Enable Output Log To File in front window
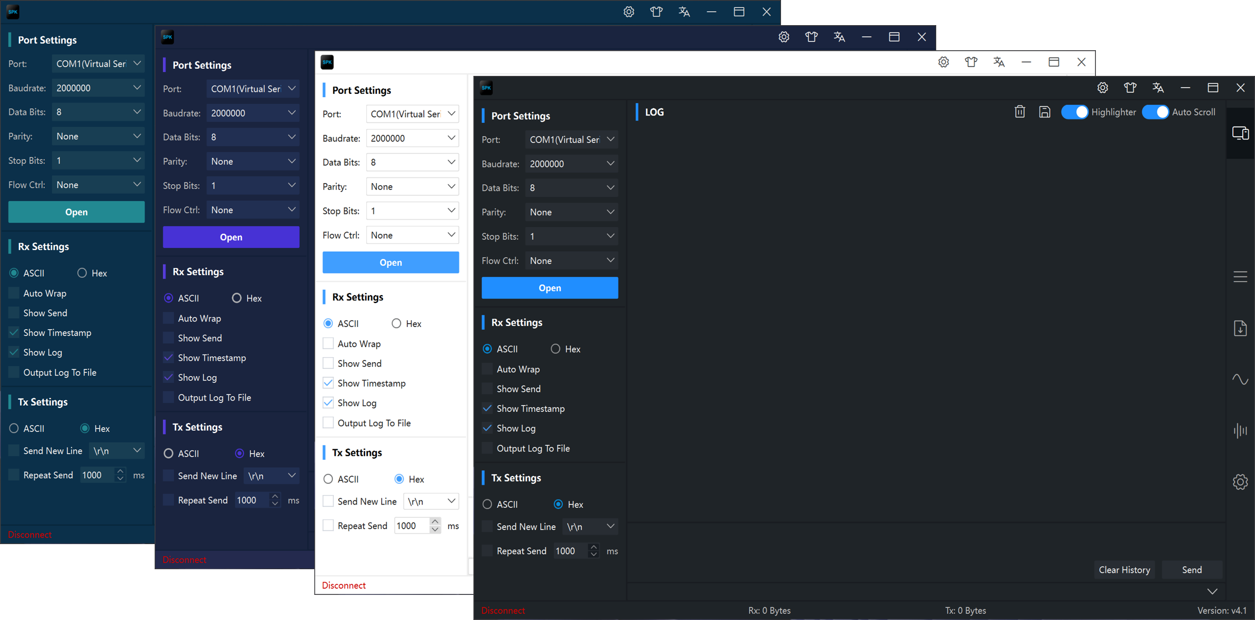 (x=487, y=448)
